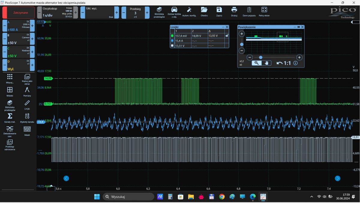360x203 pixels.
Task: Toggle the lock icon in Linijki table
Action: 227,36
